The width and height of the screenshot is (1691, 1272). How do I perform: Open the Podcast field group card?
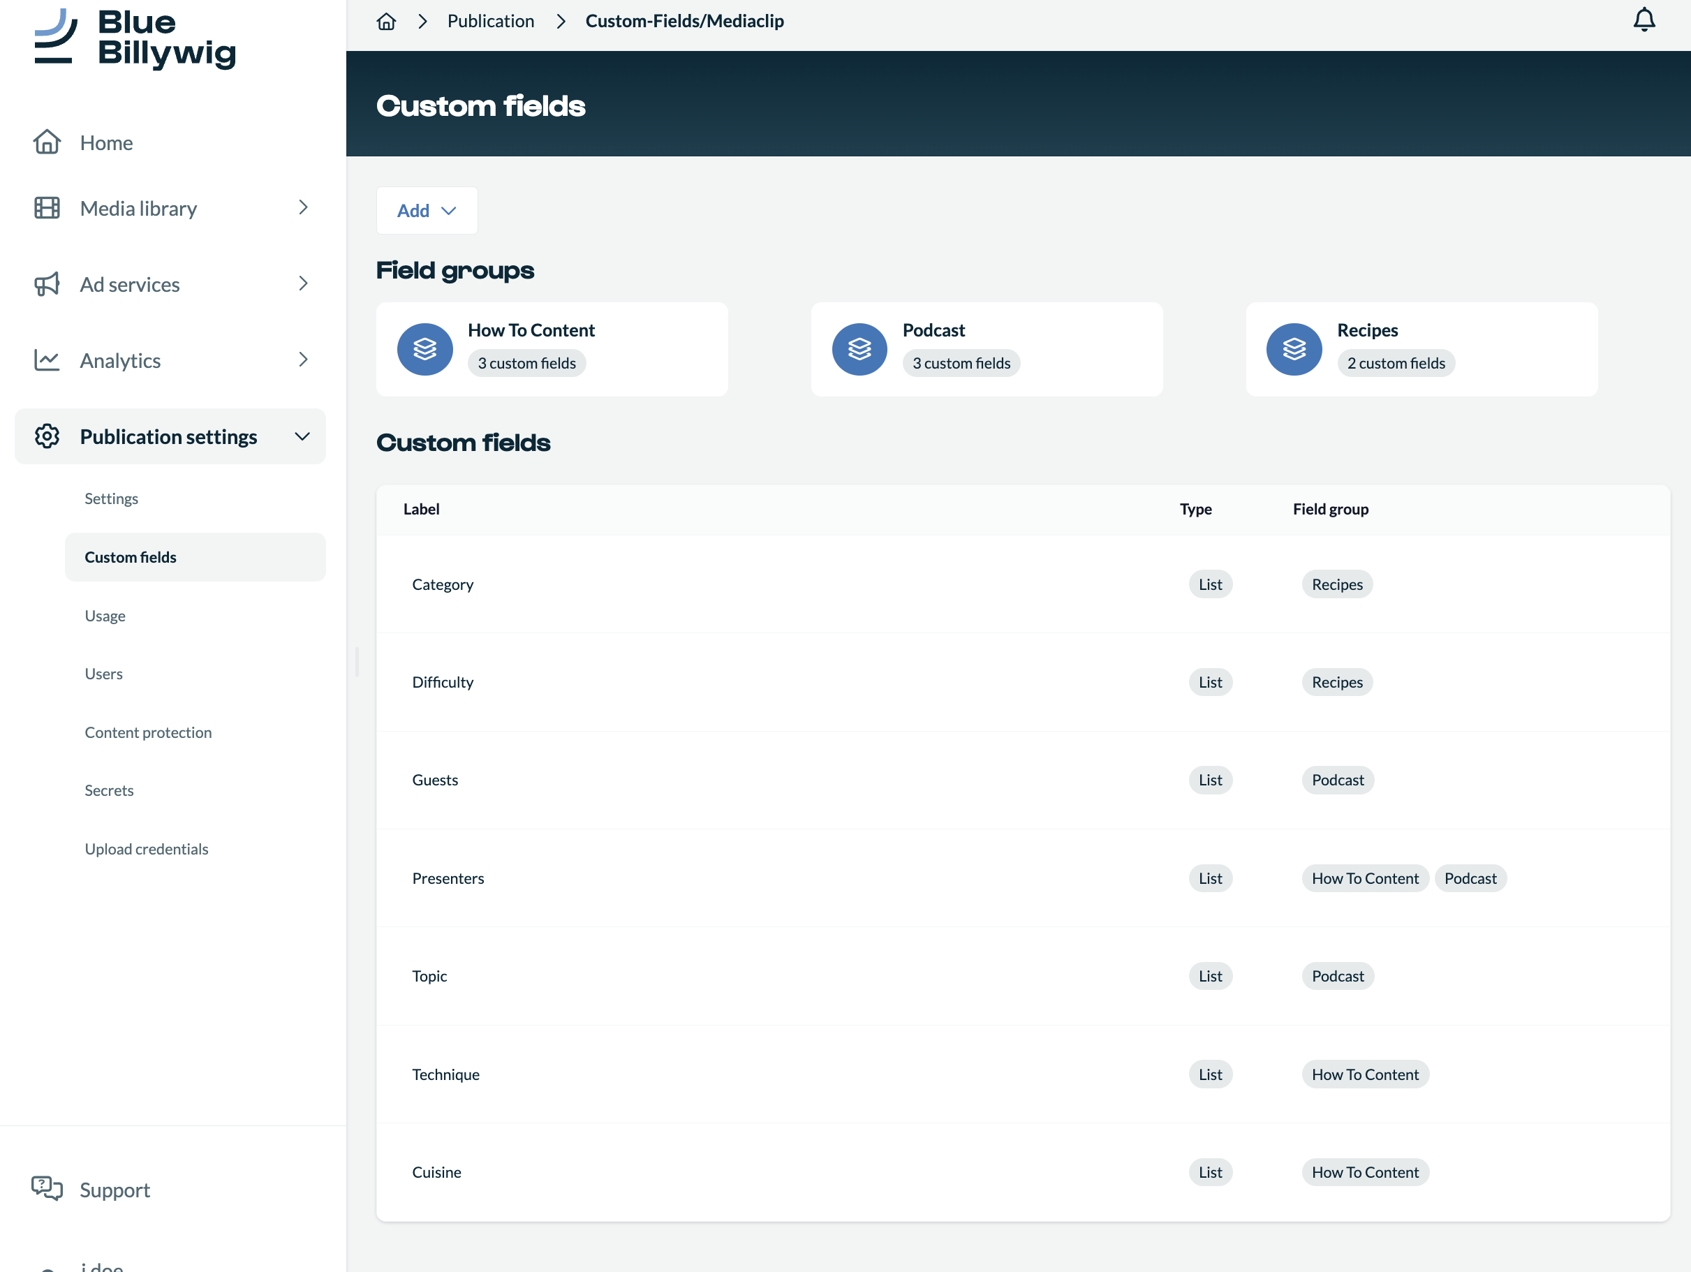pyautogui.click(x=986, y=349)
